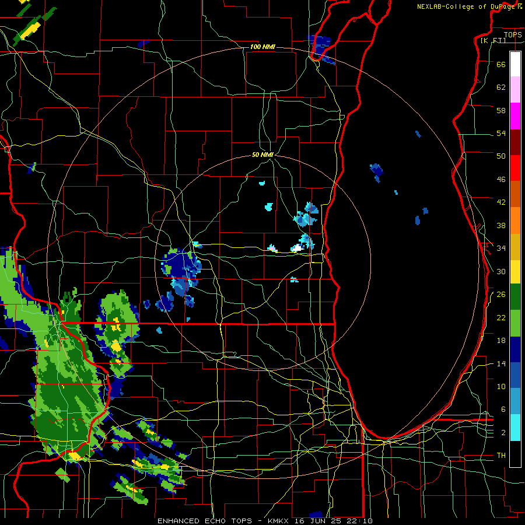525x525 pixels.
Task: Select the bright yellow legend swatch
Action: [515, 272]
